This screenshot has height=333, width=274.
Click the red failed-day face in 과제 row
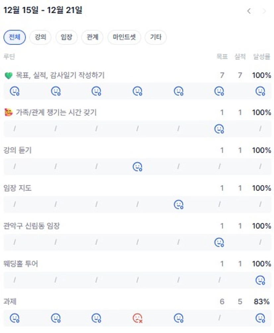tap(137, 318)
